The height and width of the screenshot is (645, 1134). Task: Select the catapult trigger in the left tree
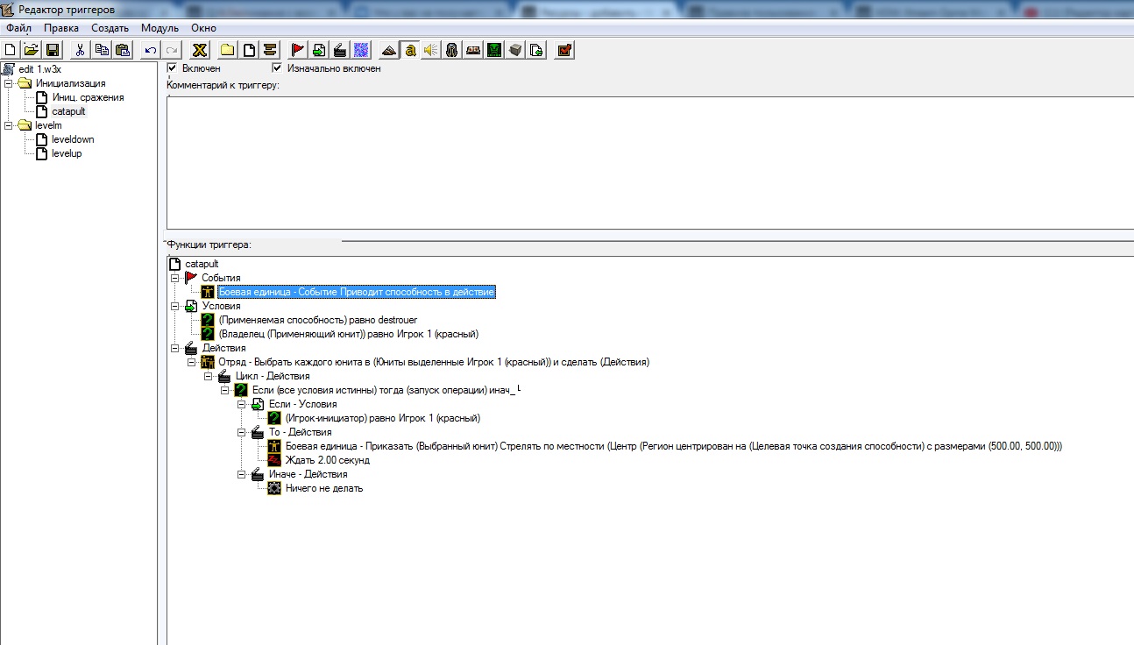pyautogui.click(x=68, y=111)
